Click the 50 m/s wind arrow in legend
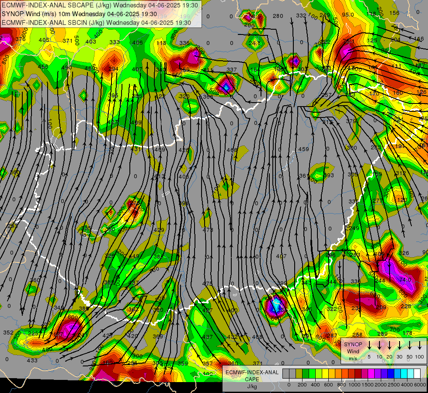 pos(410,345)
